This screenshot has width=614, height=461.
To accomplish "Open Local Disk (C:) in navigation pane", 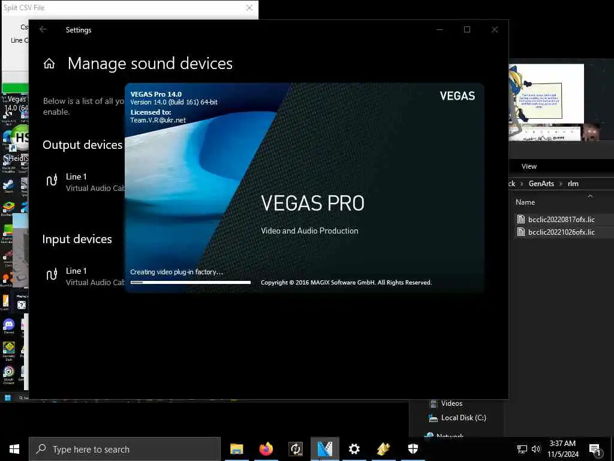I will [x=463, y=418].
